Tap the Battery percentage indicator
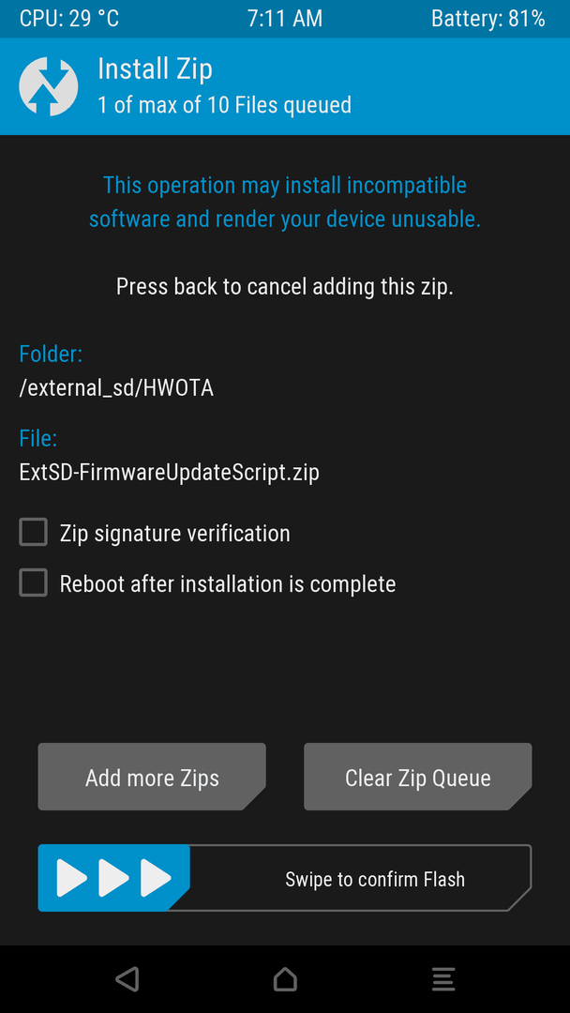The height and width of the screenshot is (1013, 570). pos(488,18)
